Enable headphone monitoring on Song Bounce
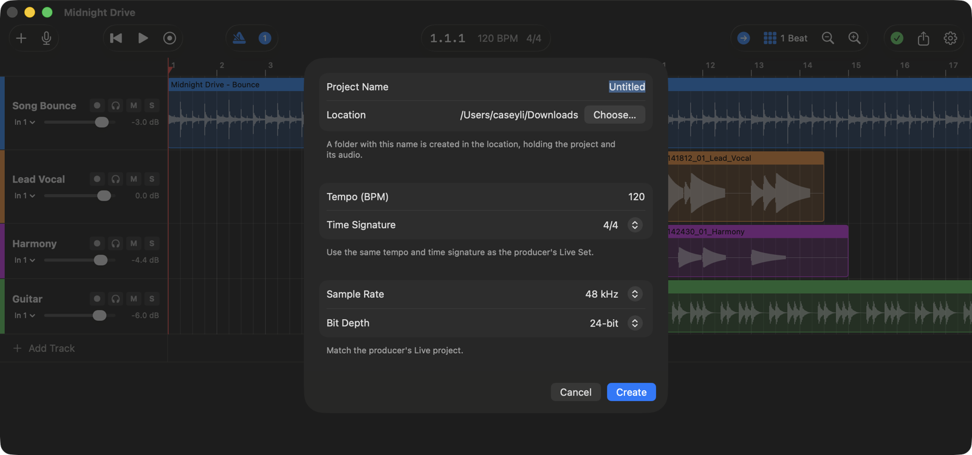Viewport: 972px width, 455px height. tap(115, 106)
